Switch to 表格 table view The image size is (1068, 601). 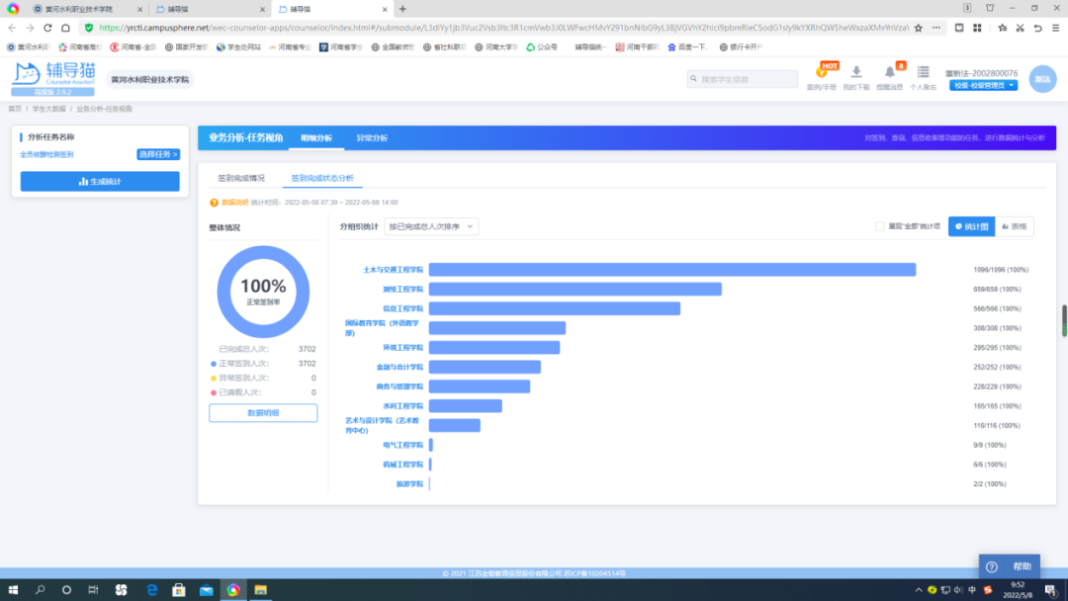click(1015, 226)
